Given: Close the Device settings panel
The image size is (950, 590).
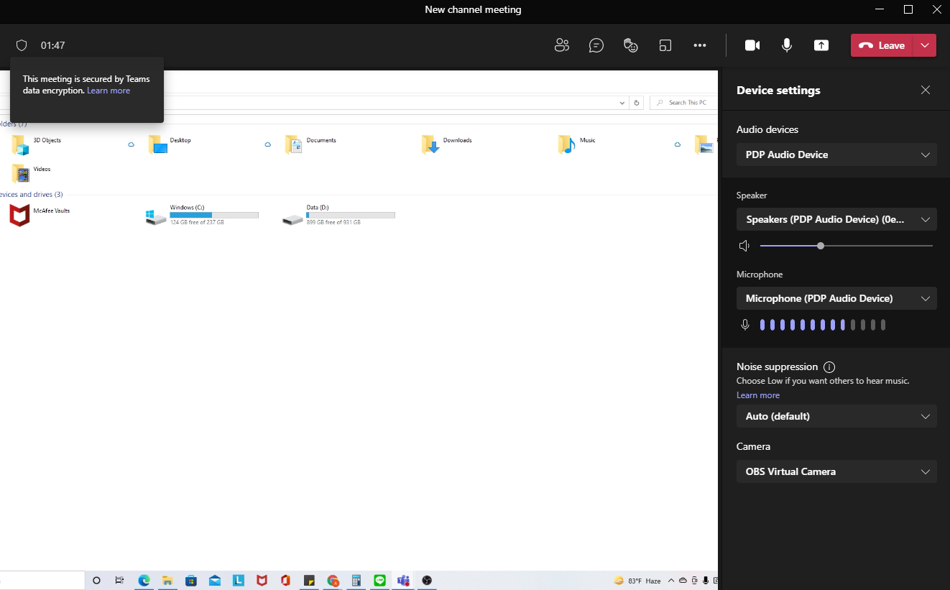Looking at the screenshot, I should 926,90.
